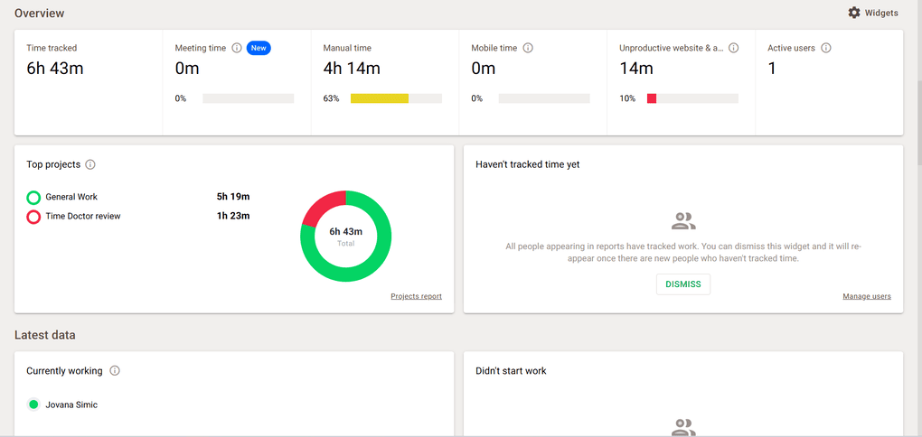Click the 6h 43m Total donut center
The width and height of the screenshot is (922, 437).
coord(345,237)
